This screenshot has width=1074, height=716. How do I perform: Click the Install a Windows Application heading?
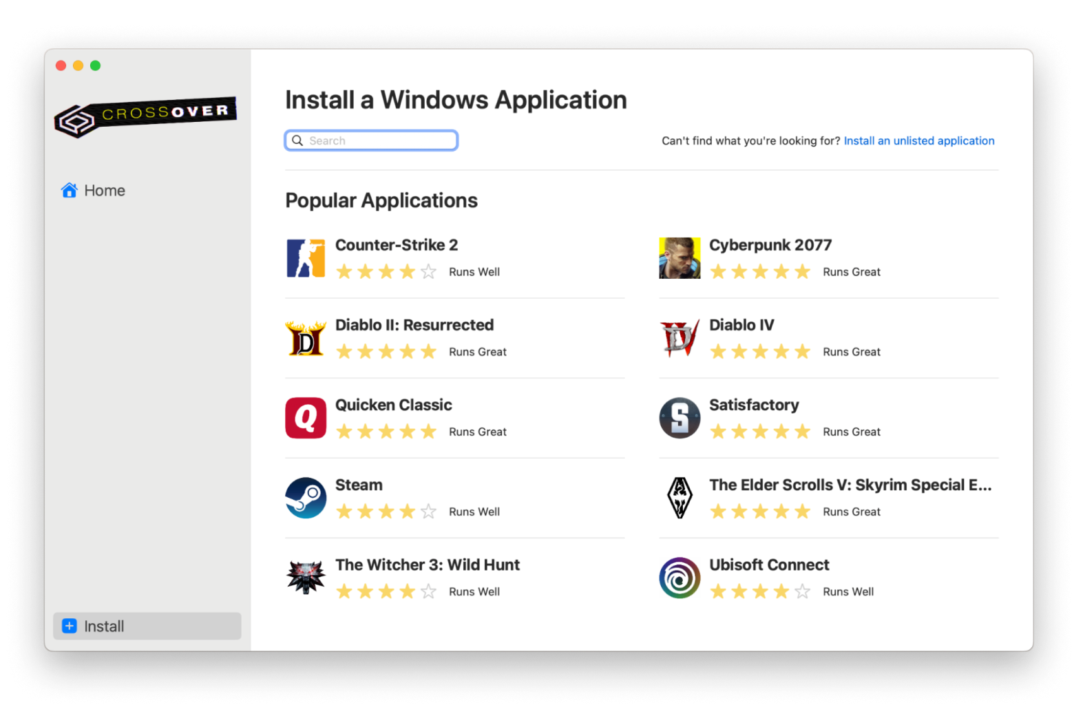tap(456, 100)
